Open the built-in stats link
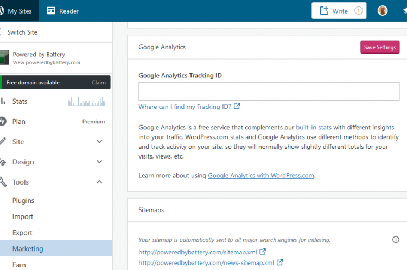407x270 pixels. [313, 128]
